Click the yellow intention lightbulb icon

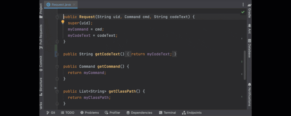click(x=63, y=22)
